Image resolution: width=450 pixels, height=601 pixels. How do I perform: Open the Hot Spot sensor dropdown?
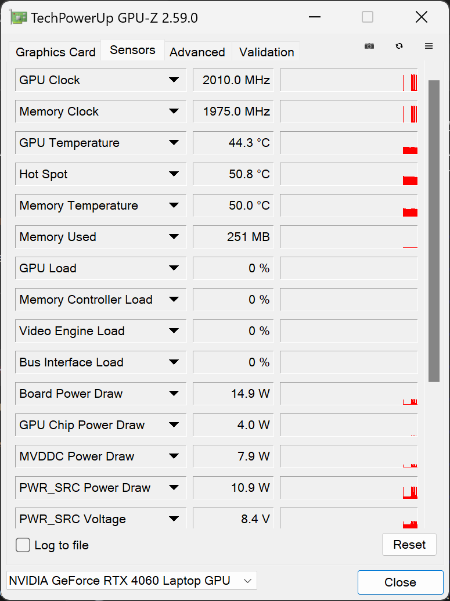(174, 174)
